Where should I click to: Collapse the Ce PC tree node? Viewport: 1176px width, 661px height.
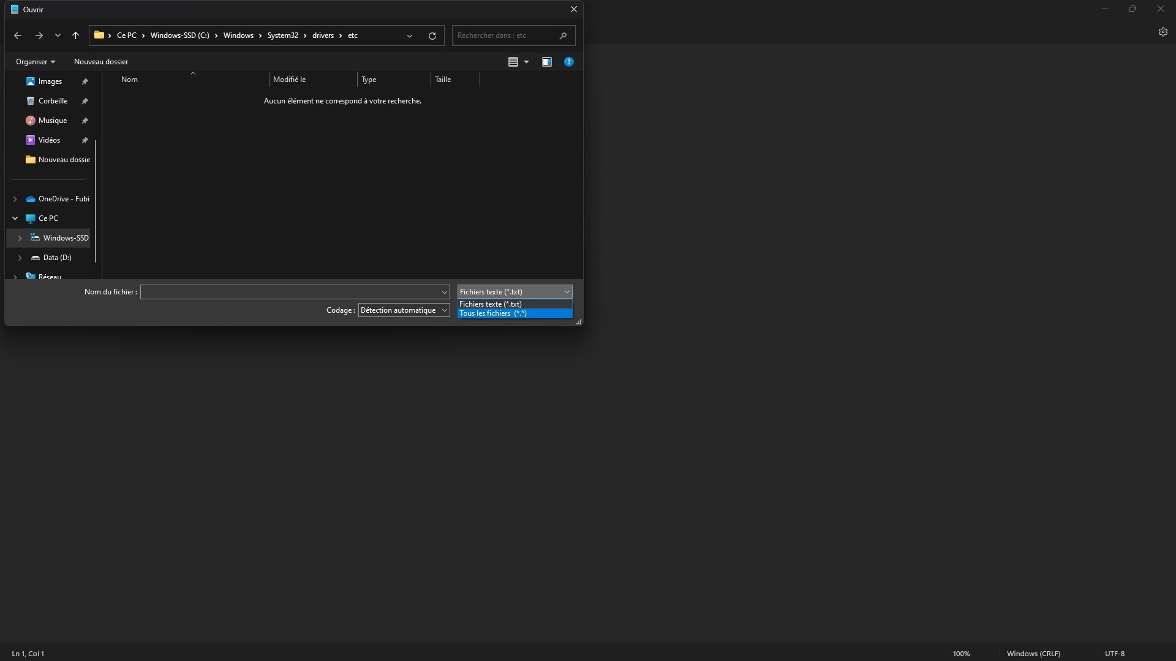[15, 218]
